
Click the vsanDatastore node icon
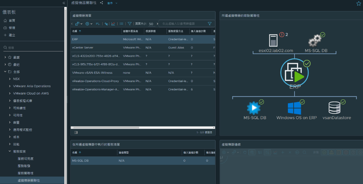point(335,108)
